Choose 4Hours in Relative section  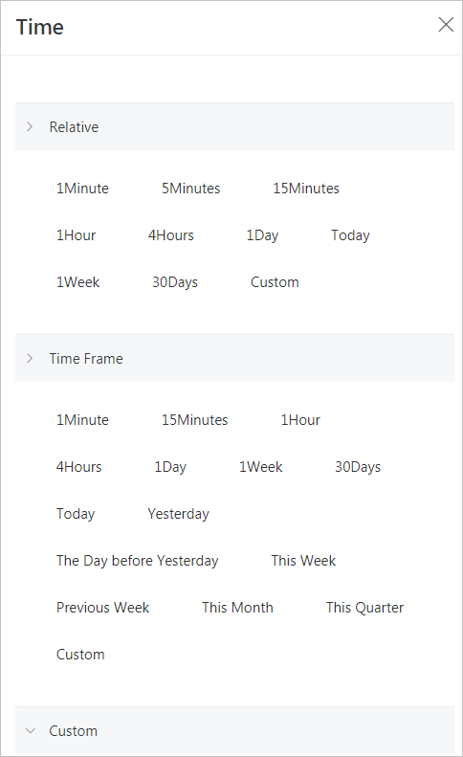coord(170,235)
